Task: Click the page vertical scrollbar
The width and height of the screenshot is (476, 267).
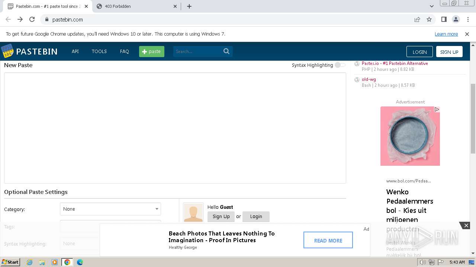Action: pos(473,119)
